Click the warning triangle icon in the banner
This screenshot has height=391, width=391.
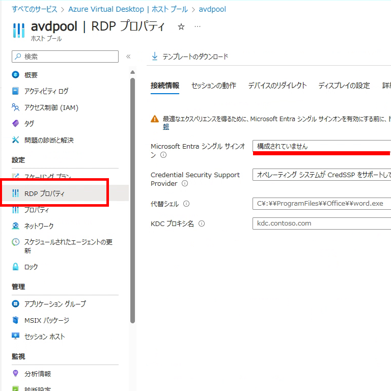[155, 119]
